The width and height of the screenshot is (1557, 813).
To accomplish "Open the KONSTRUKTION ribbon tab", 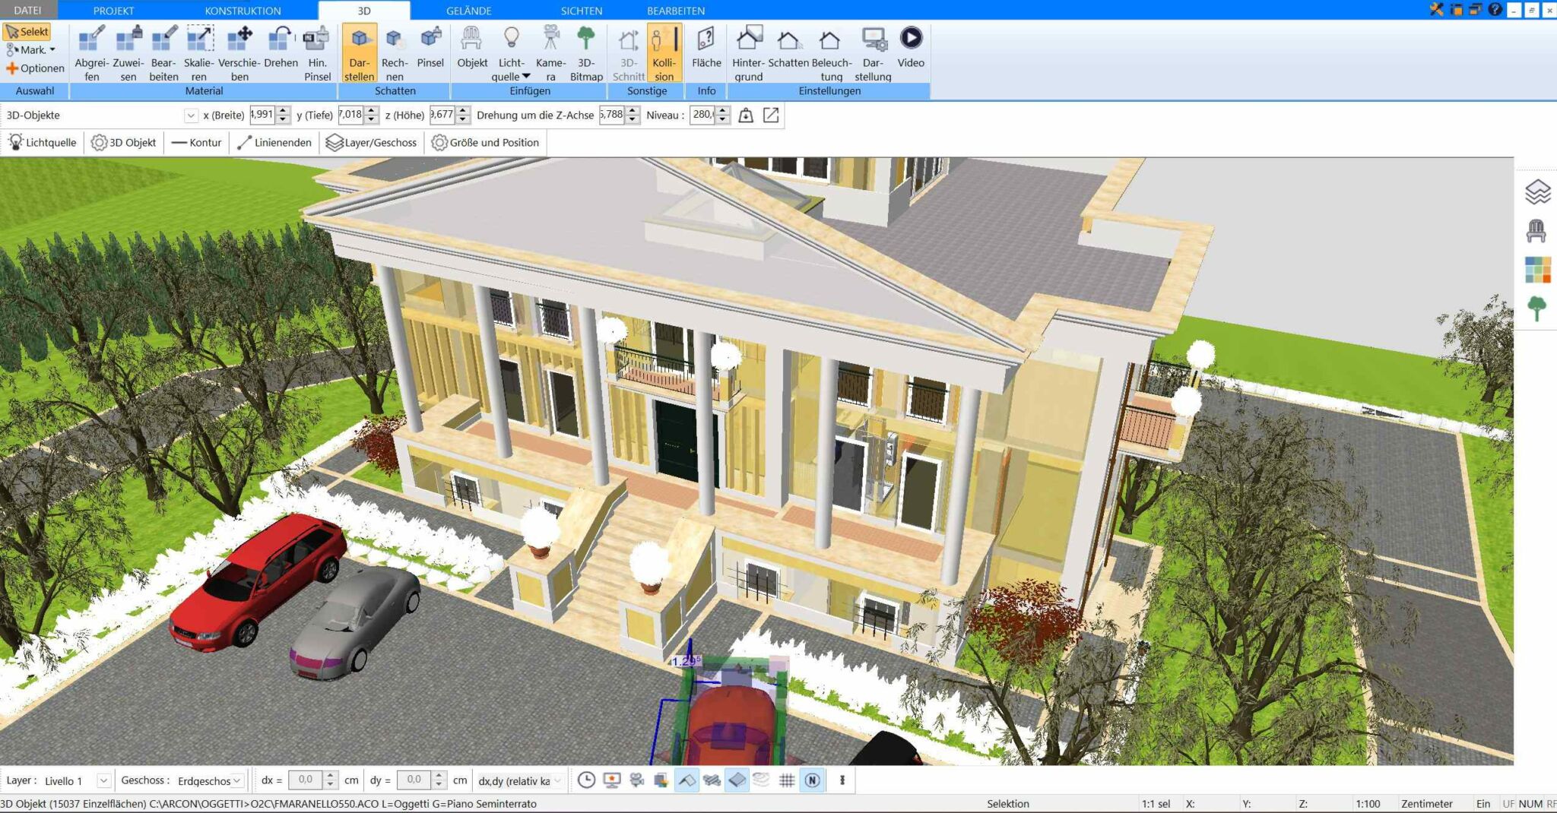I will pyautogui.click(x=242, y=11).
